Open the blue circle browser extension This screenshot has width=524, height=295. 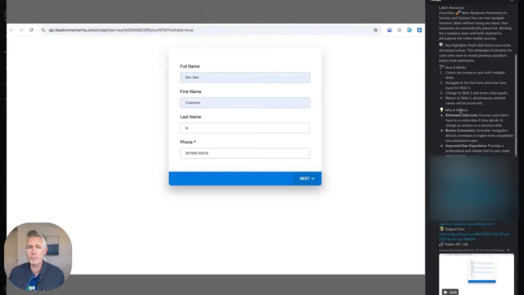(389, 30)
